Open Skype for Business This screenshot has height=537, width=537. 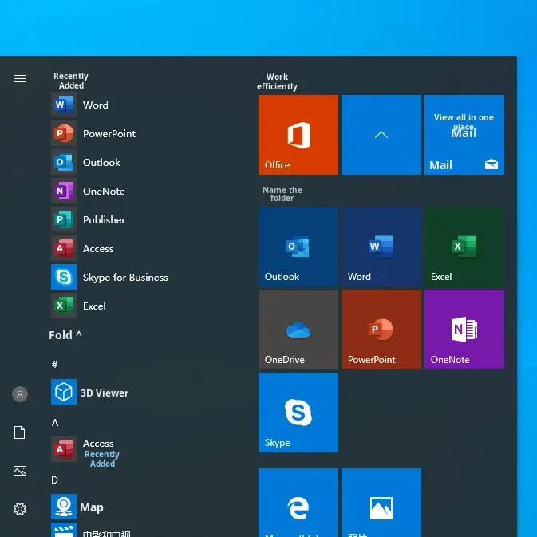[x=124, y=278]
